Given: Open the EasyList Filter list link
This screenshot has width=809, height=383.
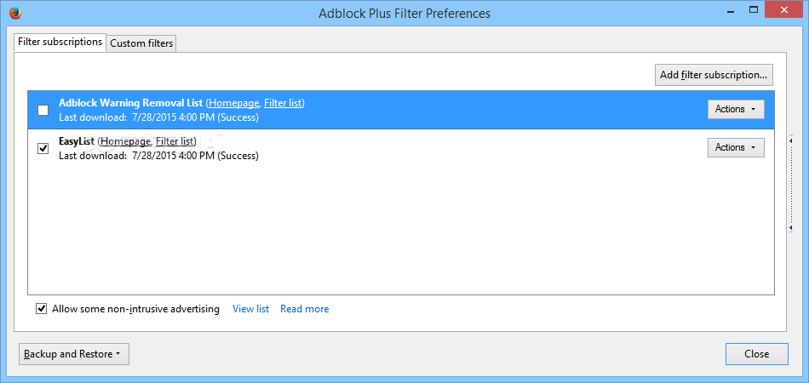Looking at the screenshot, I should click(175, 141).
